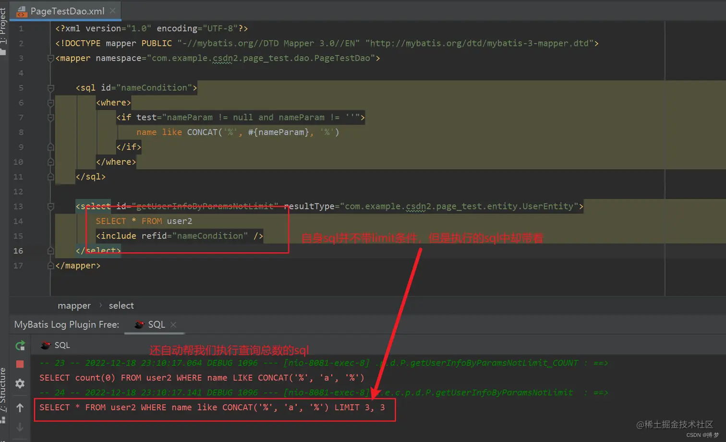Click line number 8 in the gutter
The height and width of the screenshot is (442, 726).
(21, 132)
